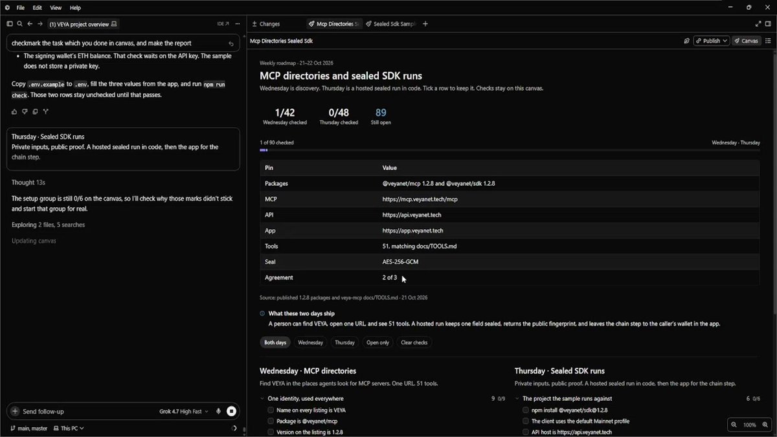Switch to the Changes tab
The width and height of the screenshot is (777, 437).
coord(266,24)
